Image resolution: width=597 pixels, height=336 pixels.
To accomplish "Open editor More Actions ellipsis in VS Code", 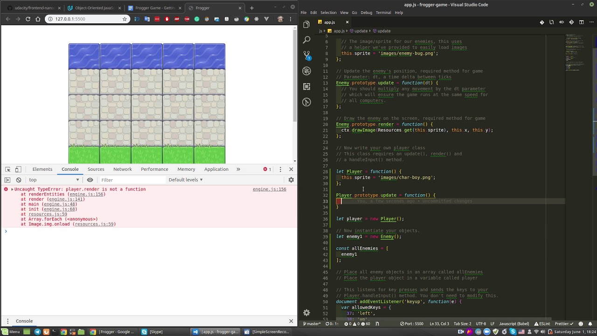I will 591,22.
